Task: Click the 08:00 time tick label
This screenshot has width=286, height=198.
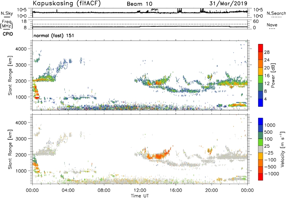Action: pos(104,190)
